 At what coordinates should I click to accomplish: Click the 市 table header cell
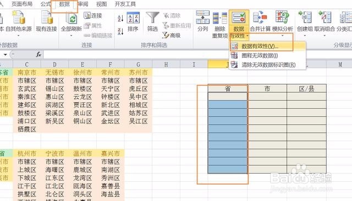coord(267,89)
